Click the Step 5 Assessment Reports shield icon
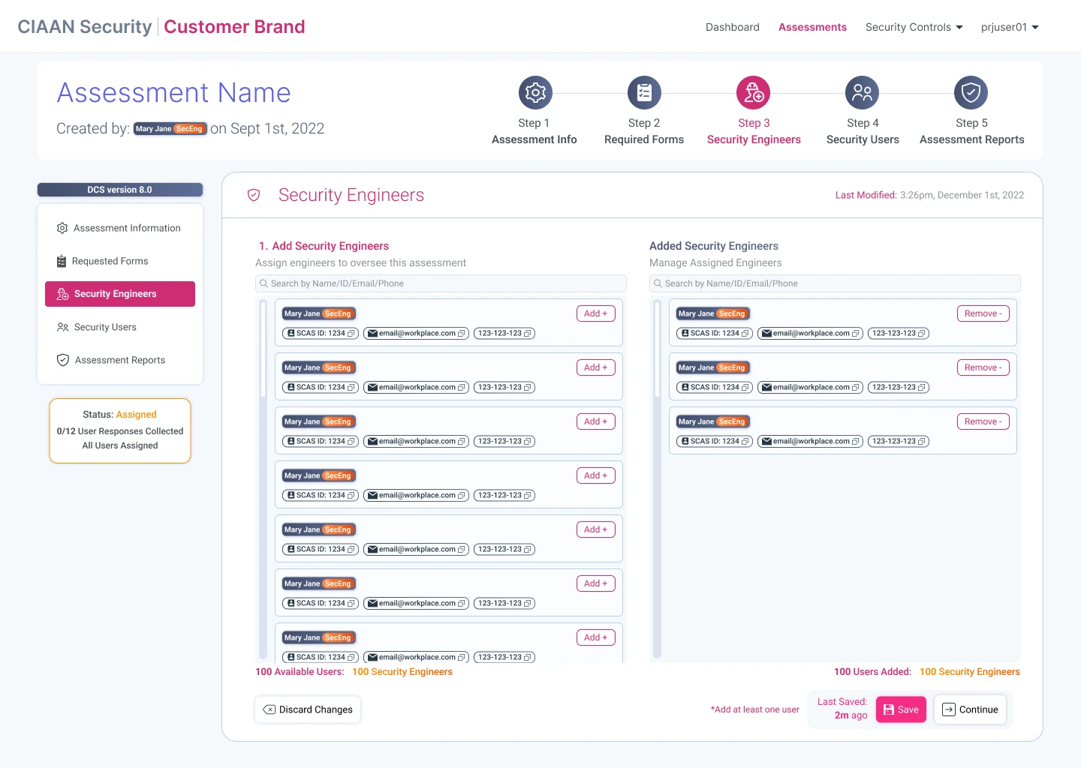Image resolution: width=1081 pixels, height=768 pixels. pyautogui.click(x=971, y=93)
